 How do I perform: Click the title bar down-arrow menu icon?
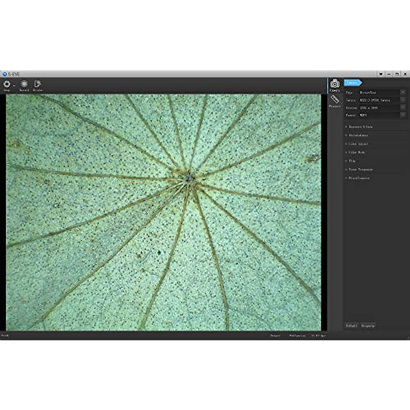[x=381, y=74]
